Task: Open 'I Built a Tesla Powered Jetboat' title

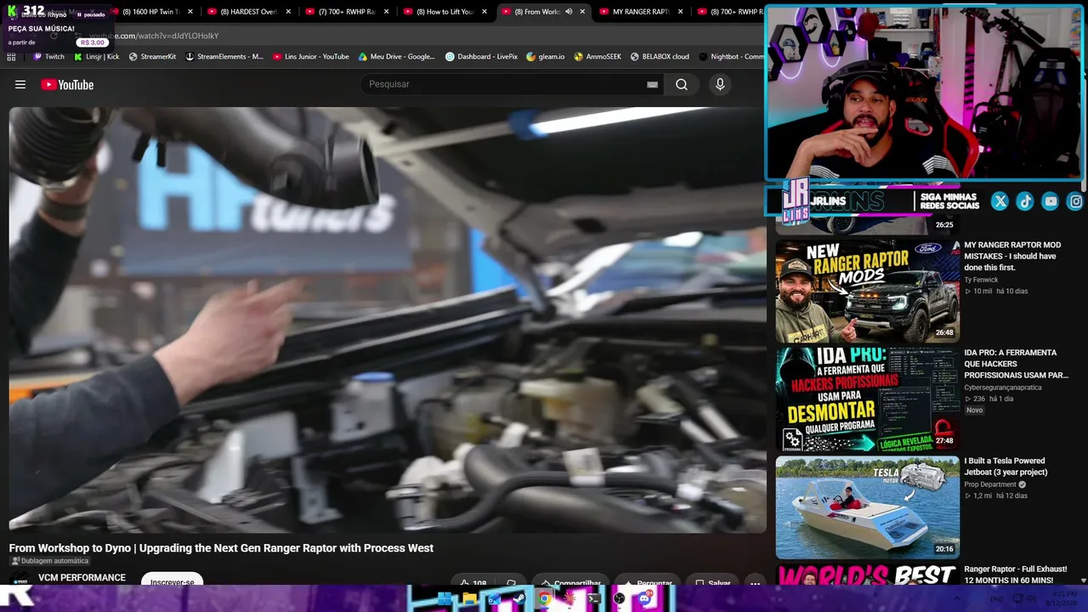Action: (1006, 467)
